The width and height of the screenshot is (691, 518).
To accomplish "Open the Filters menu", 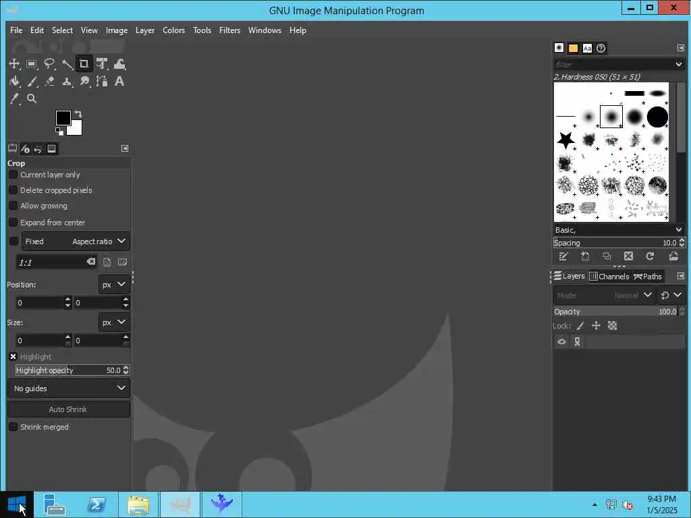I will pyautogui.click(x=229, y=30).
